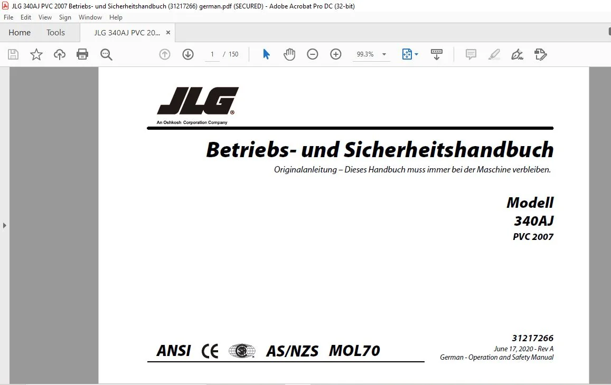The image size is (611, 385).
Task: Click the scrolling mode keyboard-arrow icon
Action: pyautogui.click(x=436, y=54)
